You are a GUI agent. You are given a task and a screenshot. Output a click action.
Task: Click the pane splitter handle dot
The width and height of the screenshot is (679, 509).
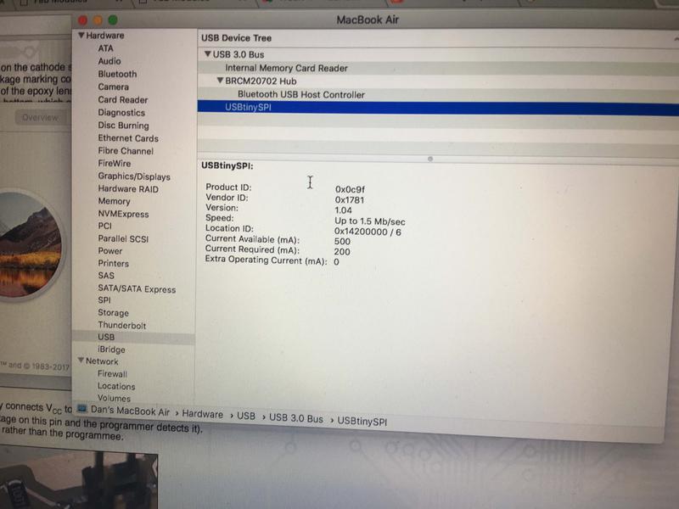tap(430, 159)
